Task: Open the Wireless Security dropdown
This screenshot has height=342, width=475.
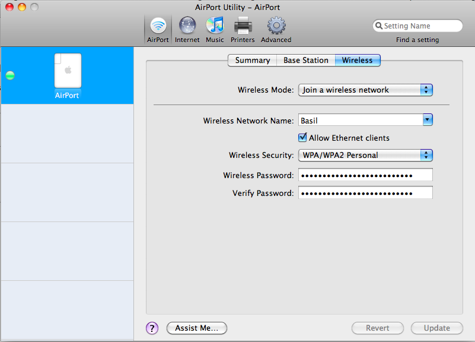Action: (x=365, y=155)
